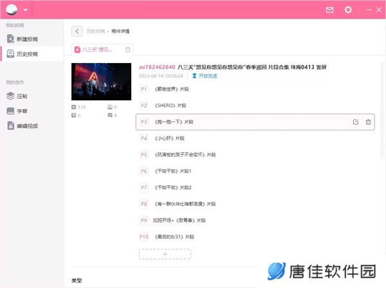Screen dimensions: 386x288
Task: Open the 压制 tool in the sidebar
Action: point(32,96)
